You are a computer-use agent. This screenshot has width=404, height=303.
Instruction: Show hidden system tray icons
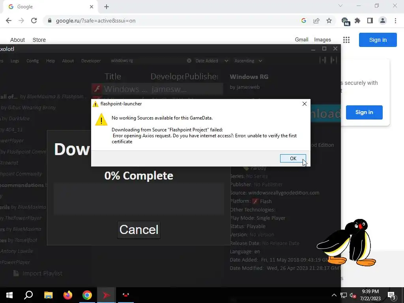pyautogui.click(x=334, y=295)
